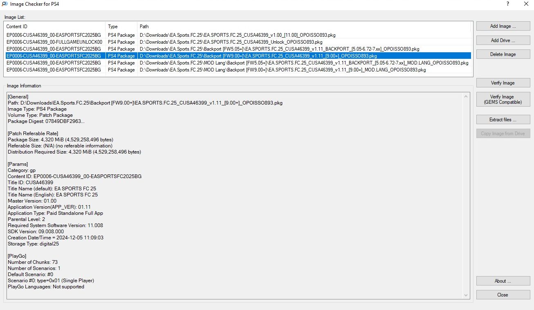Open the About dialog
This screenshot has width=534, height=310.
click(x=503, y=281)
